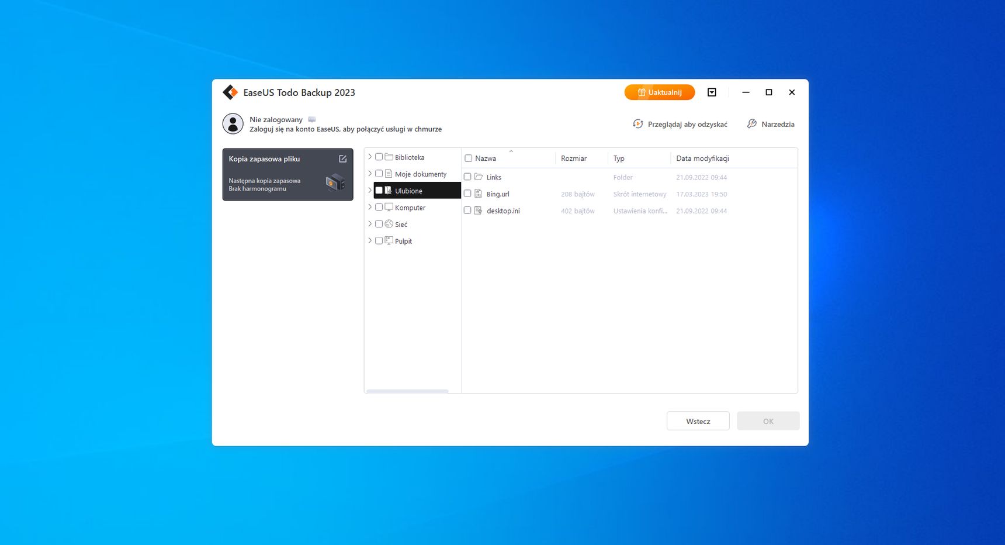Open the dropdown menu icon in title bar
This screenshot has width=1005, height=545.
pyautogui.click(x=712, y=92)
